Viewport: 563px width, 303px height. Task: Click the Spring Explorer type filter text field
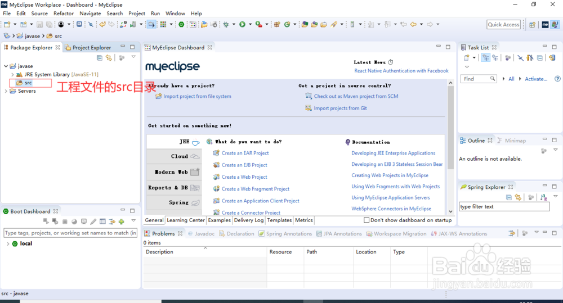tap(504, 206)
